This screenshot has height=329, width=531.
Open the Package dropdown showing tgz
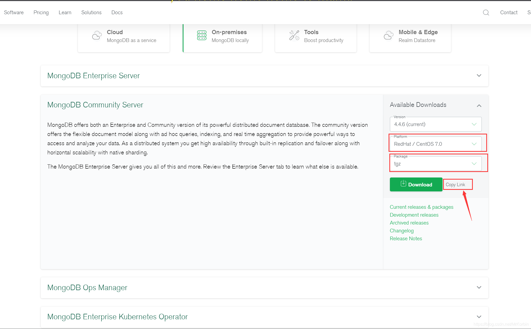pos(436,164)
